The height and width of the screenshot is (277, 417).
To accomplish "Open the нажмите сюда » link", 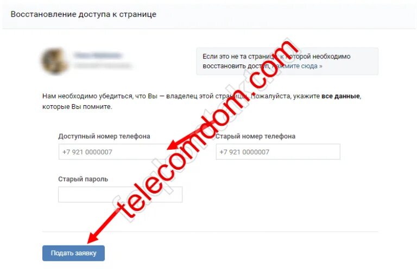I will (297, 66).
